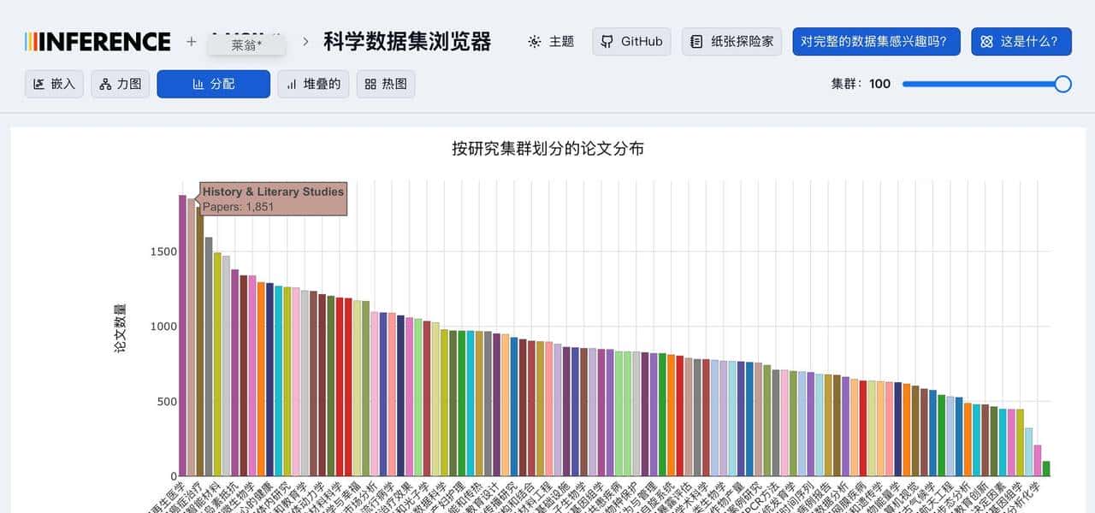This screenshot has height=513, width=1095.
Task: Enable the 堆叠的 chart view
Action: pos(313,84)
